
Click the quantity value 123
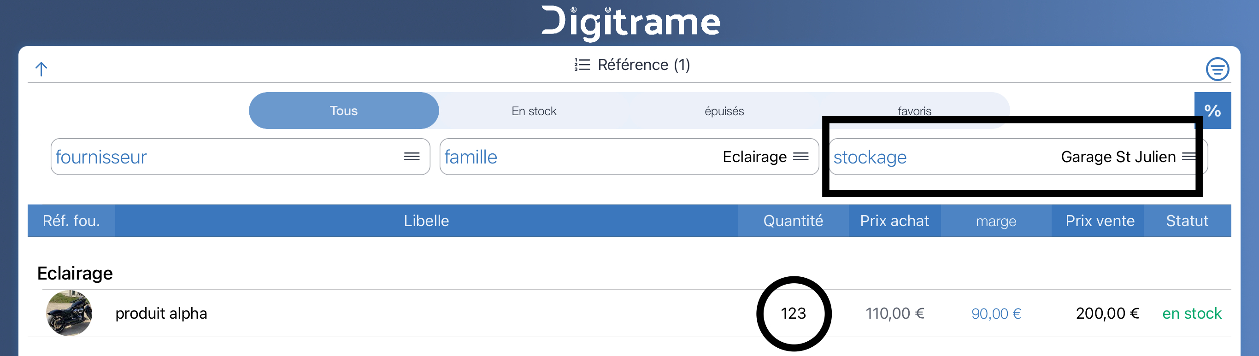pyautogui.click(x=793, y=314)
